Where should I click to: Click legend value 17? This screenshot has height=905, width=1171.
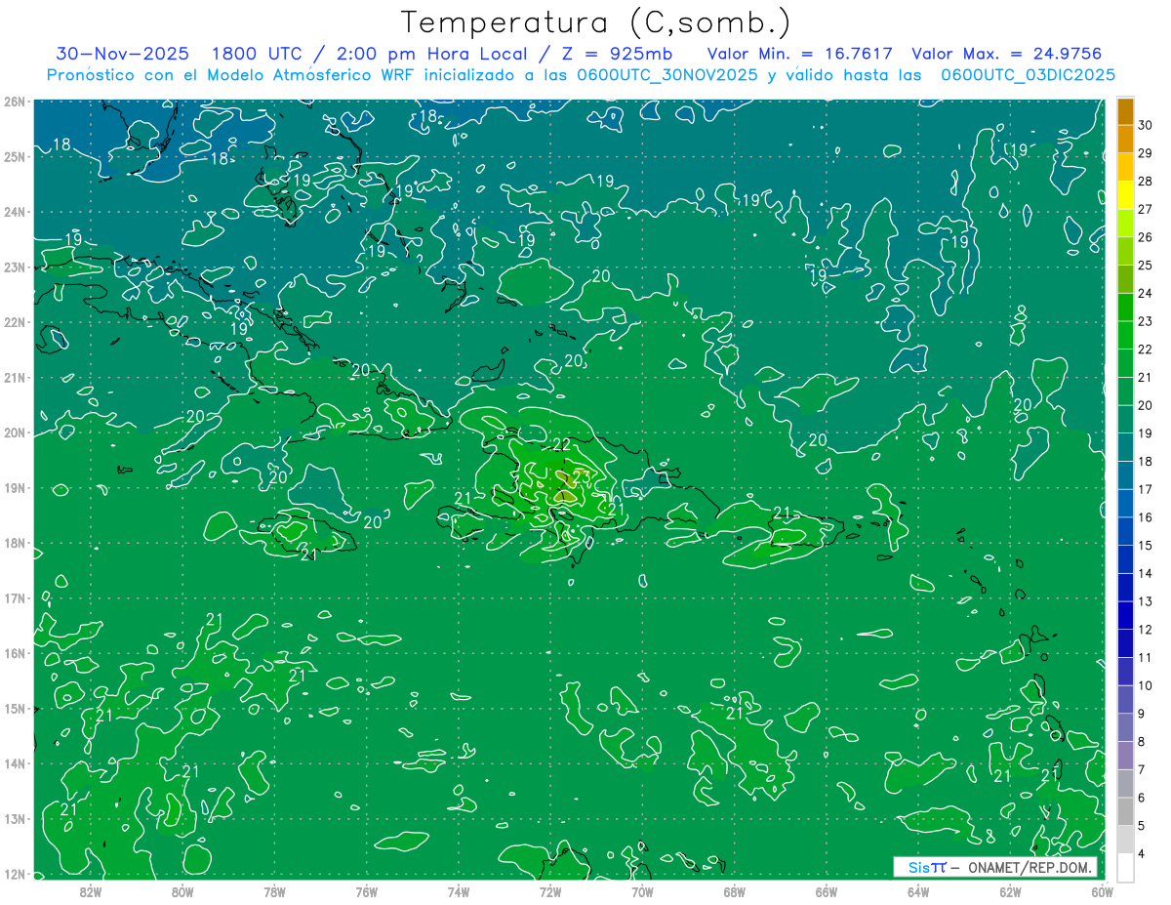tap(1145, 489)
